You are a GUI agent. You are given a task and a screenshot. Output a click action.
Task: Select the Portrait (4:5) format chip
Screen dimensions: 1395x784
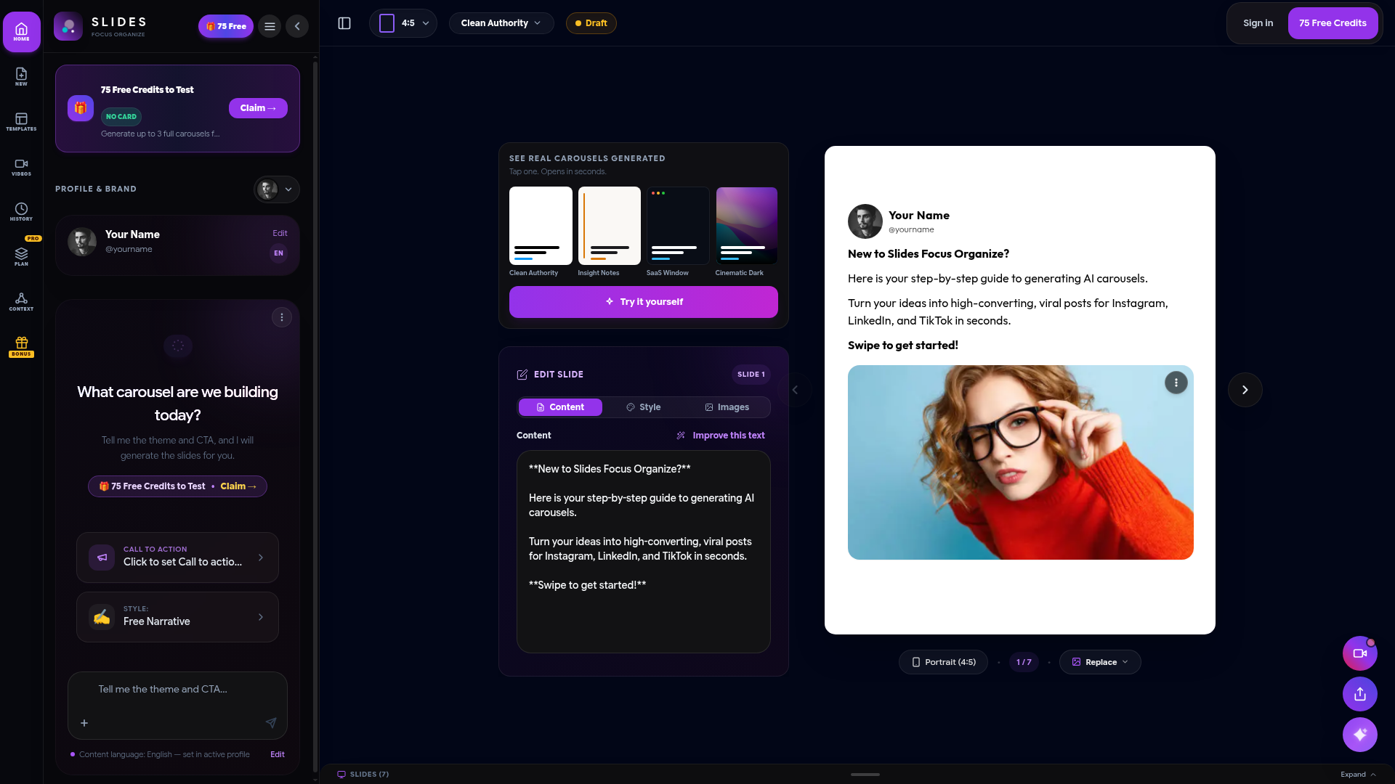(x=943, y=662)
